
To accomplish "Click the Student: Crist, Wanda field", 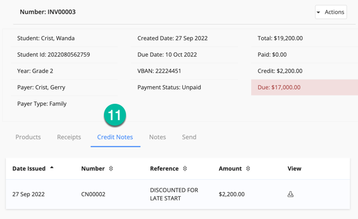I will [46, 38].
